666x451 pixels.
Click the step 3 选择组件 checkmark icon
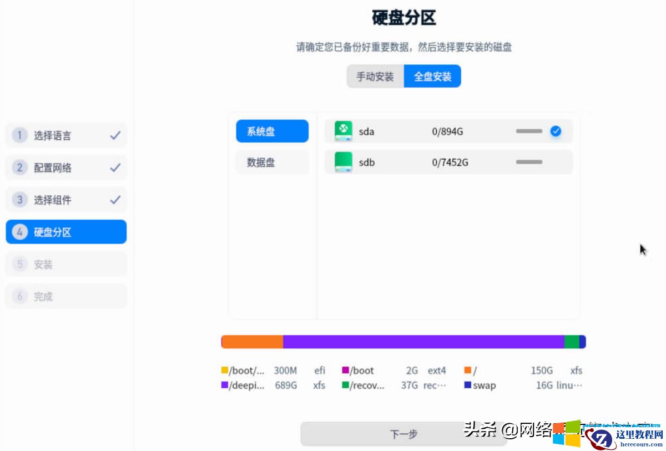point(117,199)
